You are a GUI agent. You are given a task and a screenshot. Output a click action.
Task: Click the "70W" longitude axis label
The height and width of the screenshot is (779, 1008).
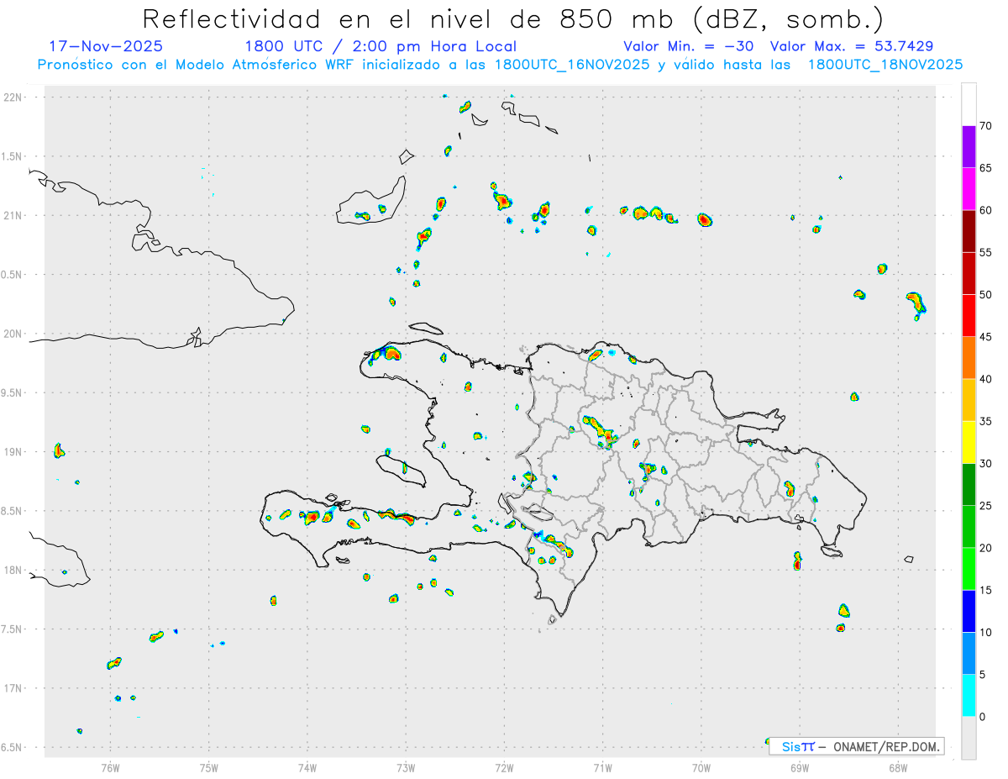(x=701, y=767)
